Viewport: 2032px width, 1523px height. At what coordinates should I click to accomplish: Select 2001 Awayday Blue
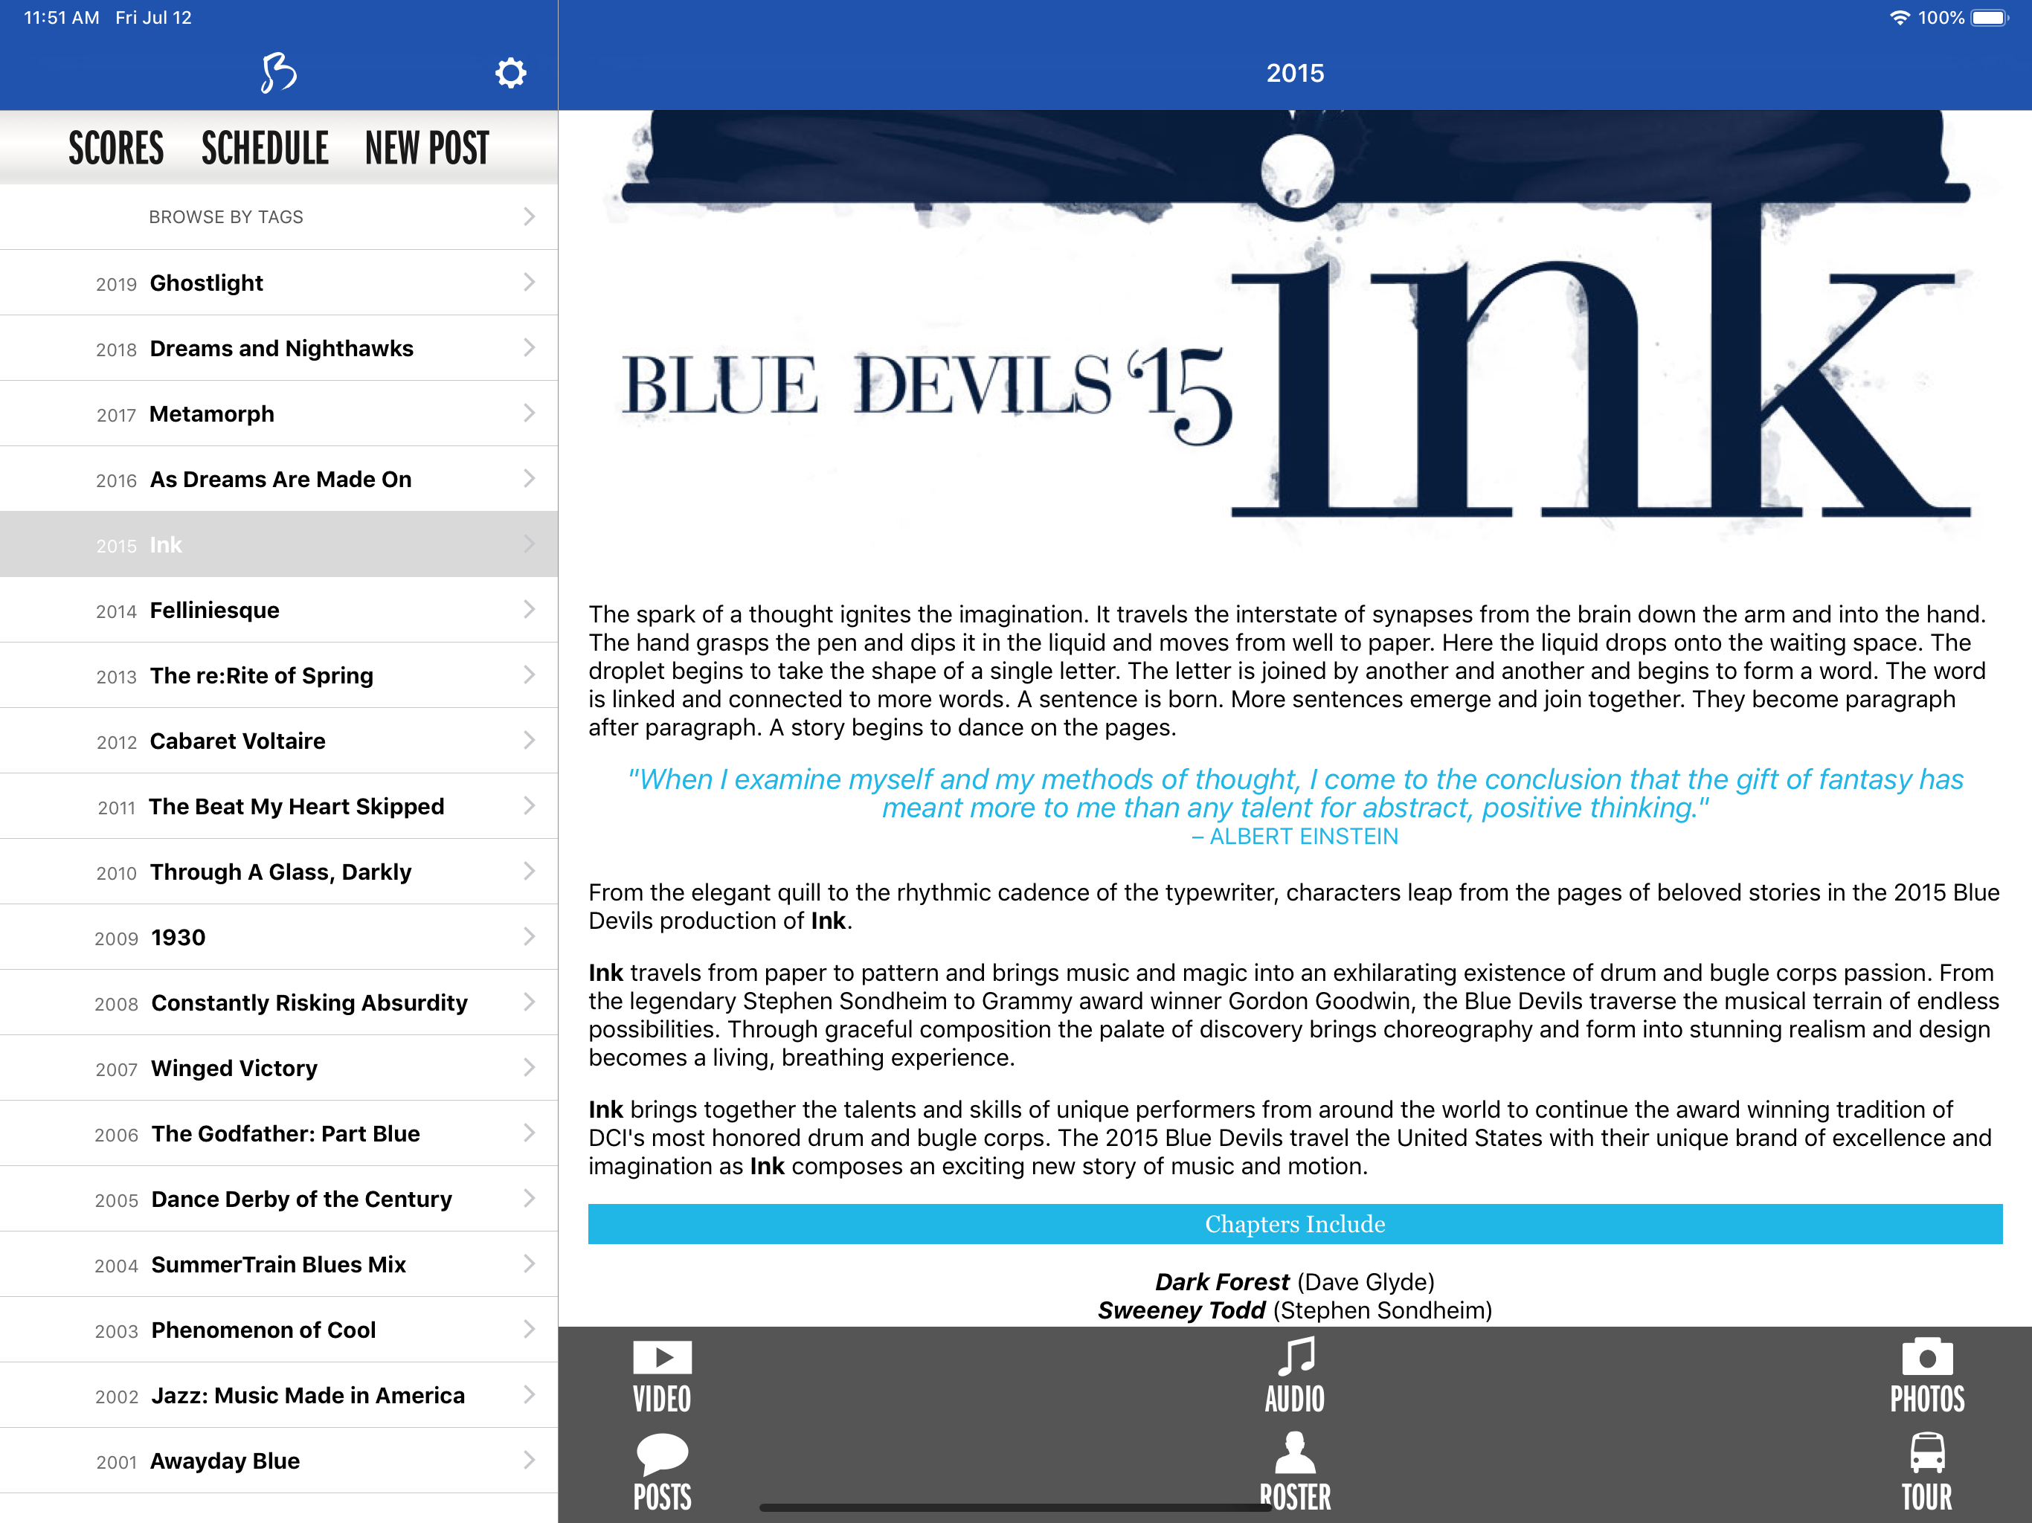(x=278, y=1461)
